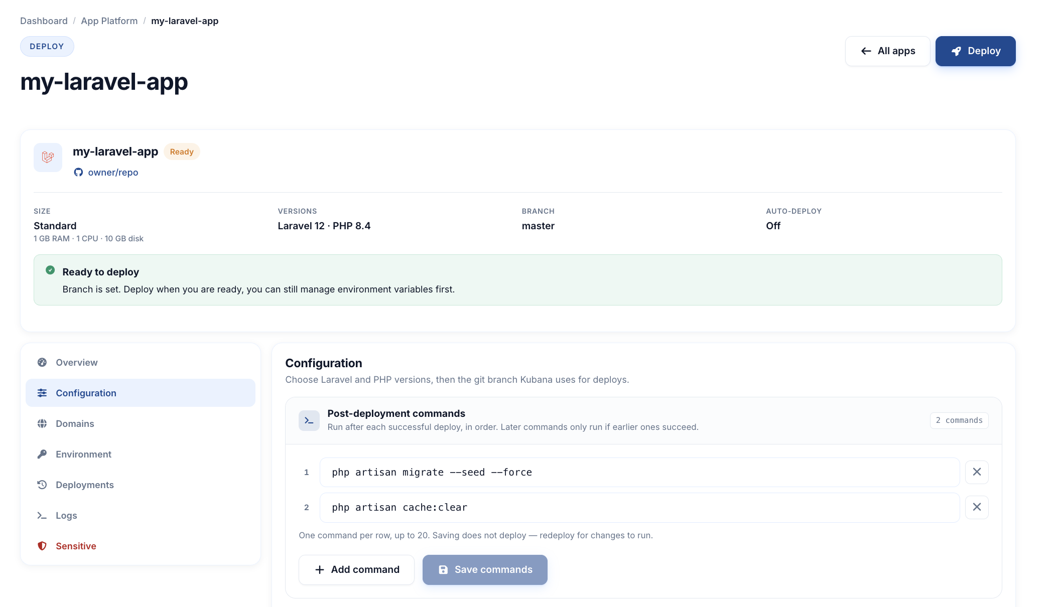1056x607 pixels.
Task: Click the Configuration panel heading
Action: (x=324, y=363)
